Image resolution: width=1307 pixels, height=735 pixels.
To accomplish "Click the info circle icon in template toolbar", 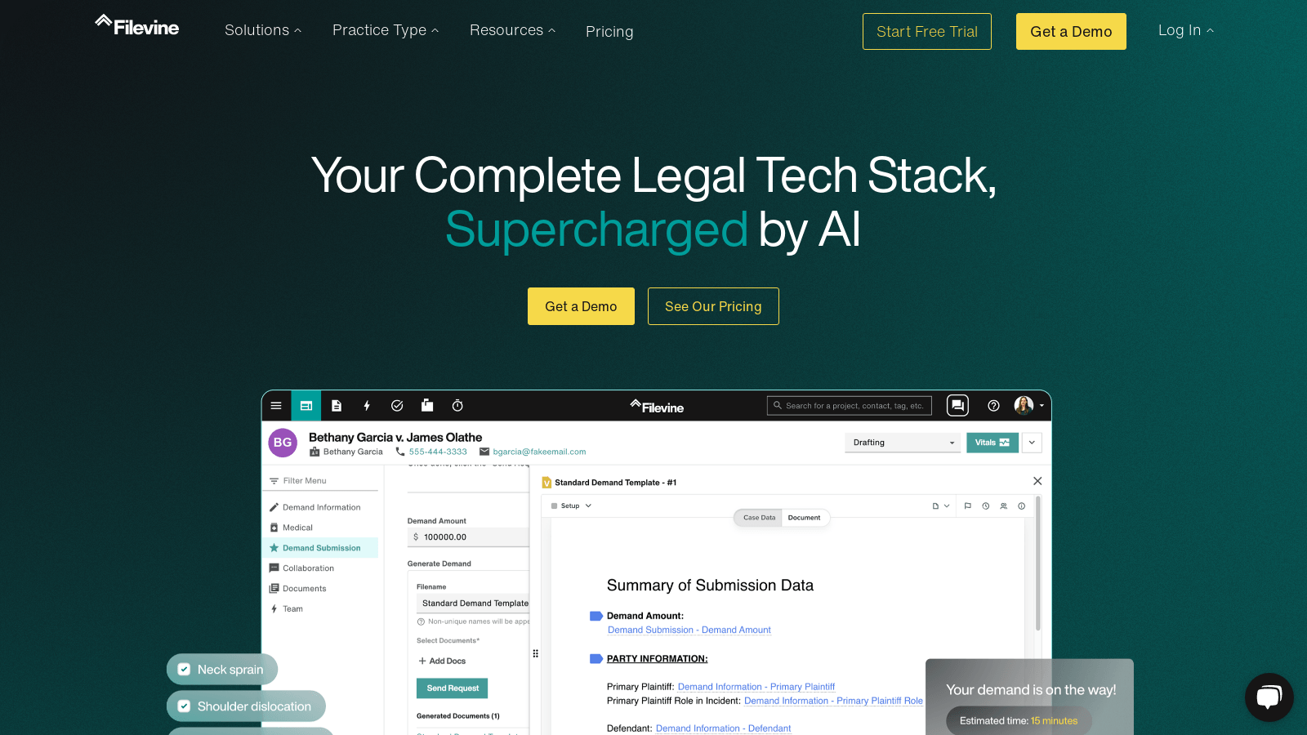I will (1022, 506).
